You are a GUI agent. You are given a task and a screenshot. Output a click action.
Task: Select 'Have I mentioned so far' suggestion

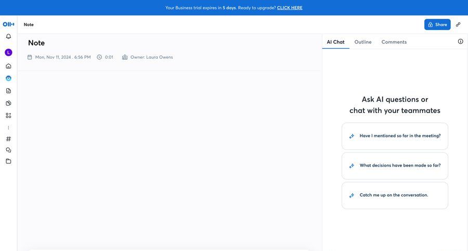(x=395, y=136)
